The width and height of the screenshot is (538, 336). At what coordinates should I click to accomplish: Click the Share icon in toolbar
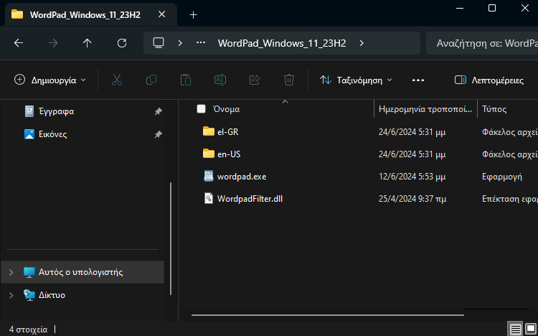(x=255, y=80)
